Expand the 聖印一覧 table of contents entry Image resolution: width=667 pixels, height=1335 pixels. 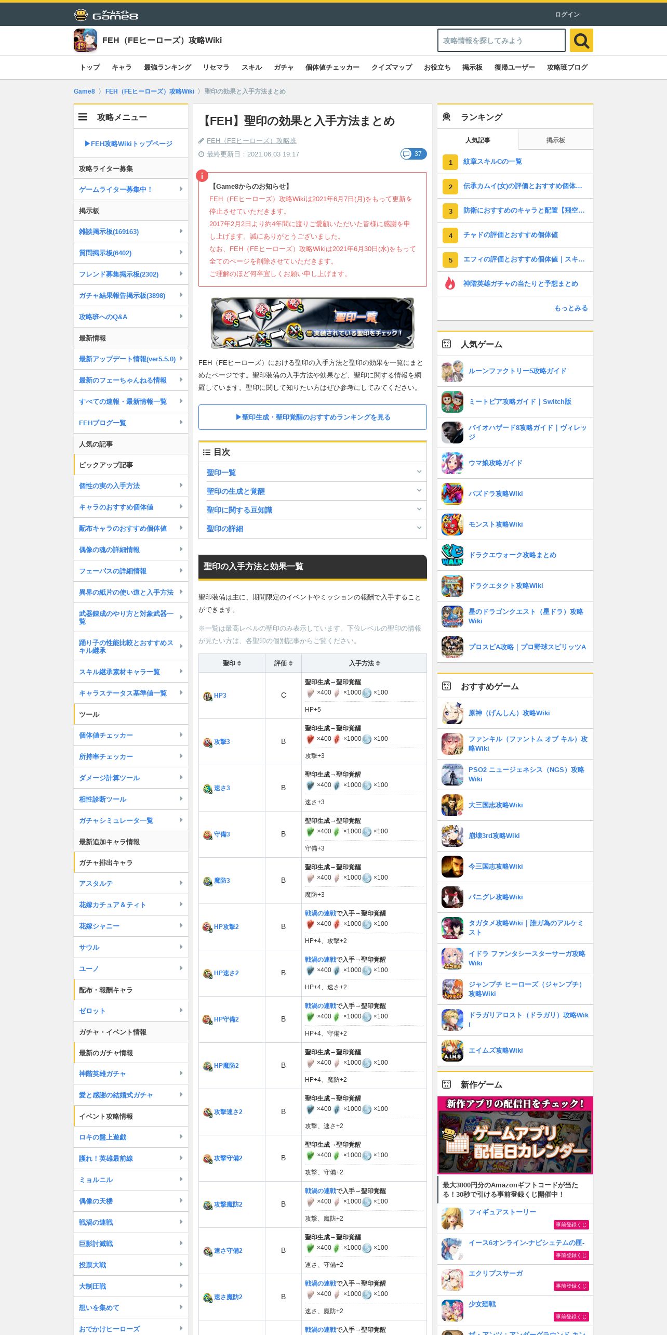coord(313,472)
